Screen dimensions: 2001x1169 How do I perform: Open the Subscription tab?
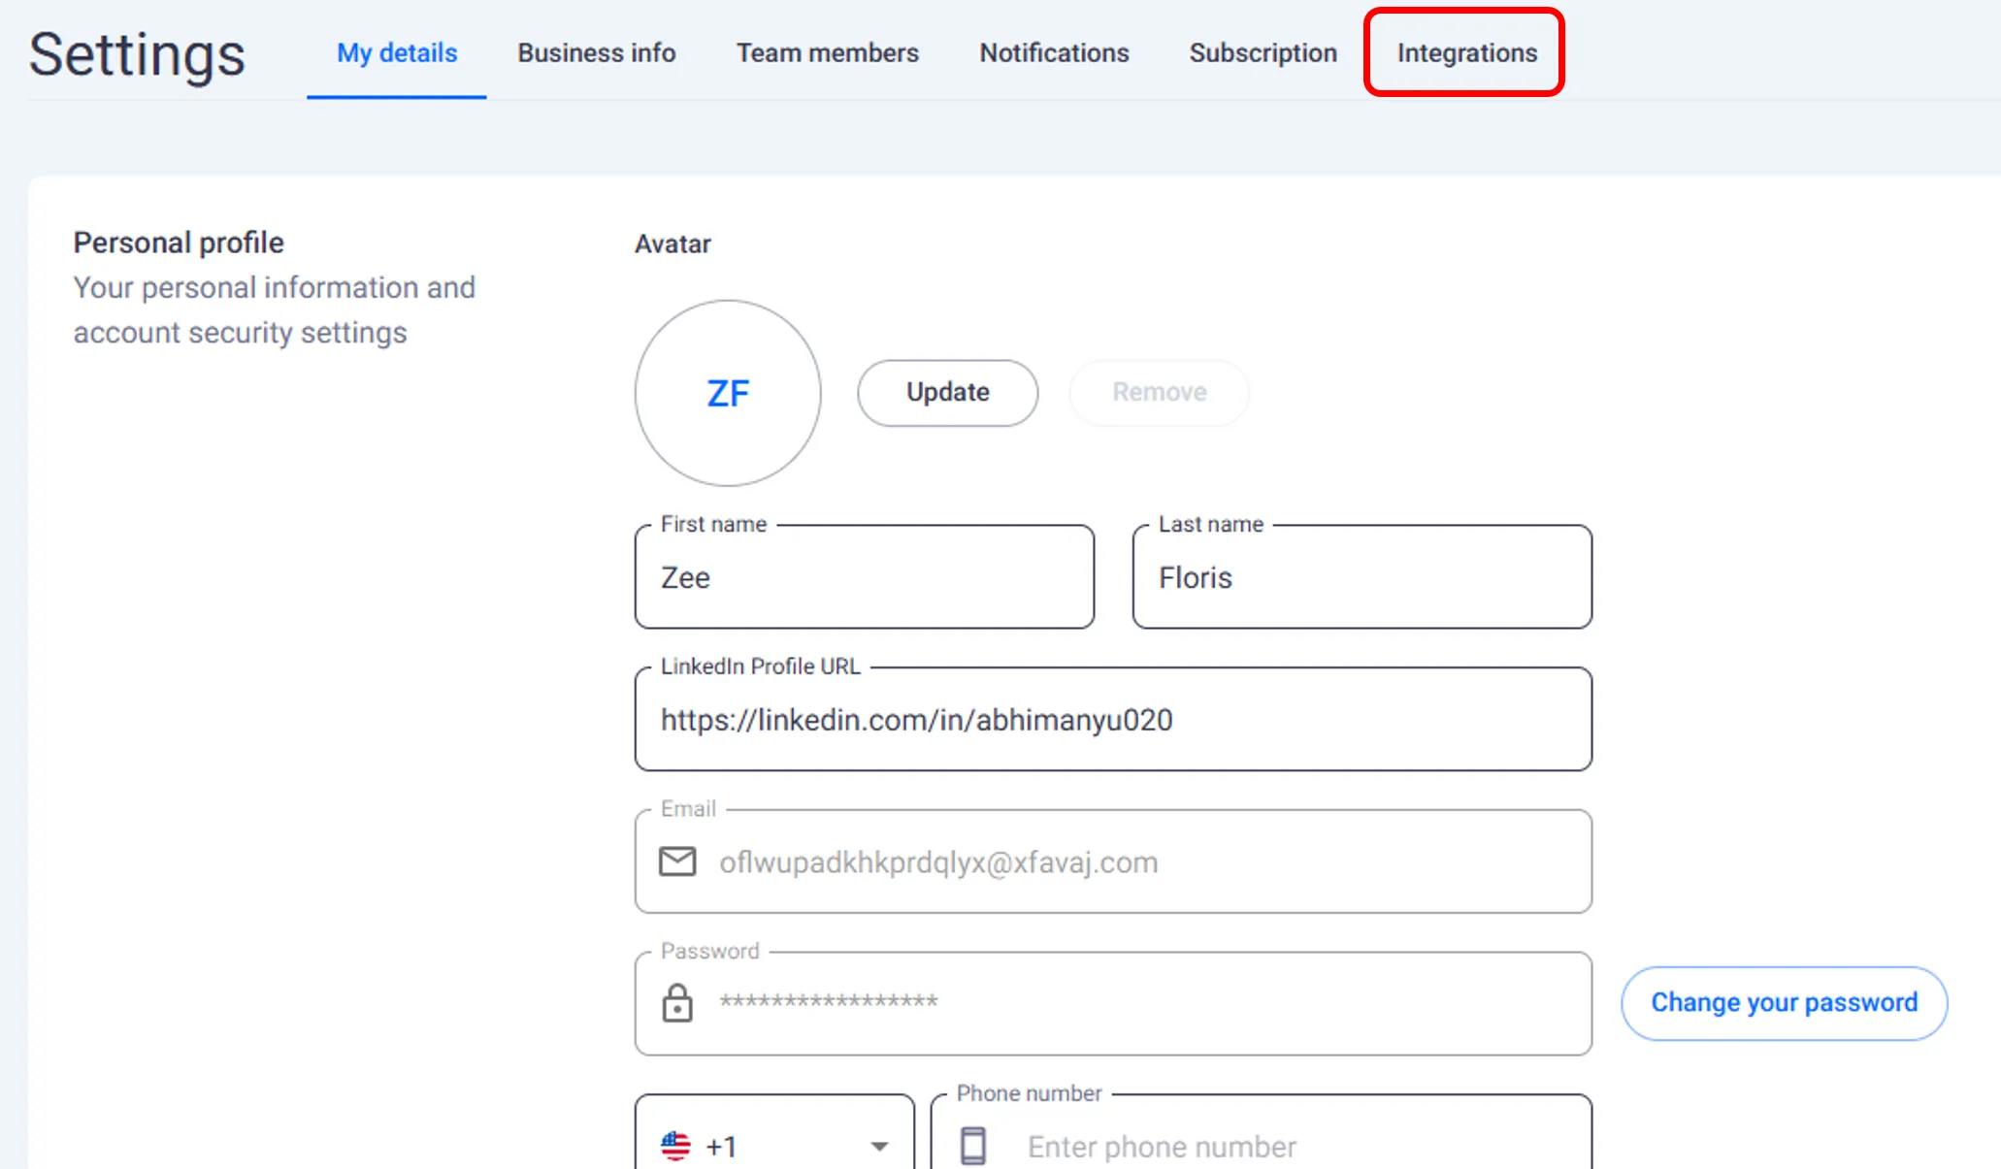[x=1263, y=52]
